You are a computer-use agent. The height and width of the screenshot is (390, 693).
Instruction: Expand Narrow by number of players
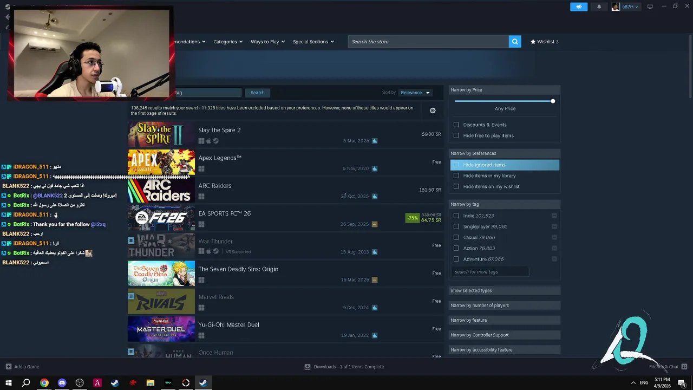[x=505, y=305]
